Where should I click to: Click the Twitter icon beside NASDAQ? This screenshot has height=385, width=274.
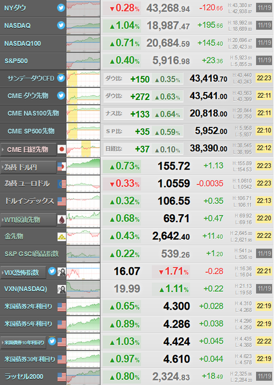[61, 25]
